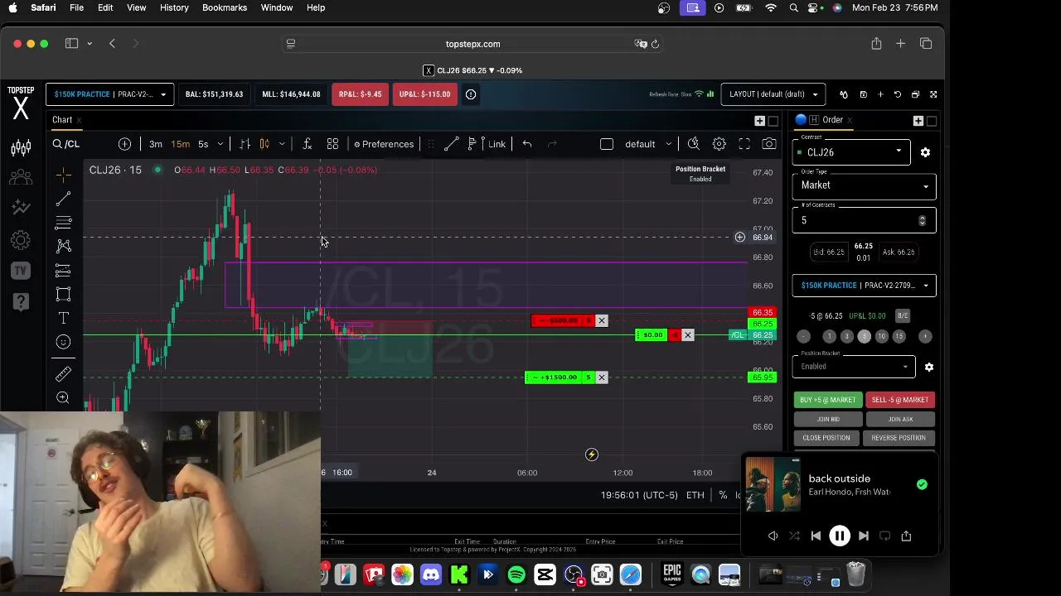Add a compare symbol with plus circle
This screenshot has width=1061, height=596.
pos(124,144)
